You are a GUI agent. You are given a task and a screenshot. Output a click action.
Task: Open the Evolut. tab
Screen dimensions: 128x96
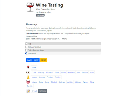(x=34, y=91)
